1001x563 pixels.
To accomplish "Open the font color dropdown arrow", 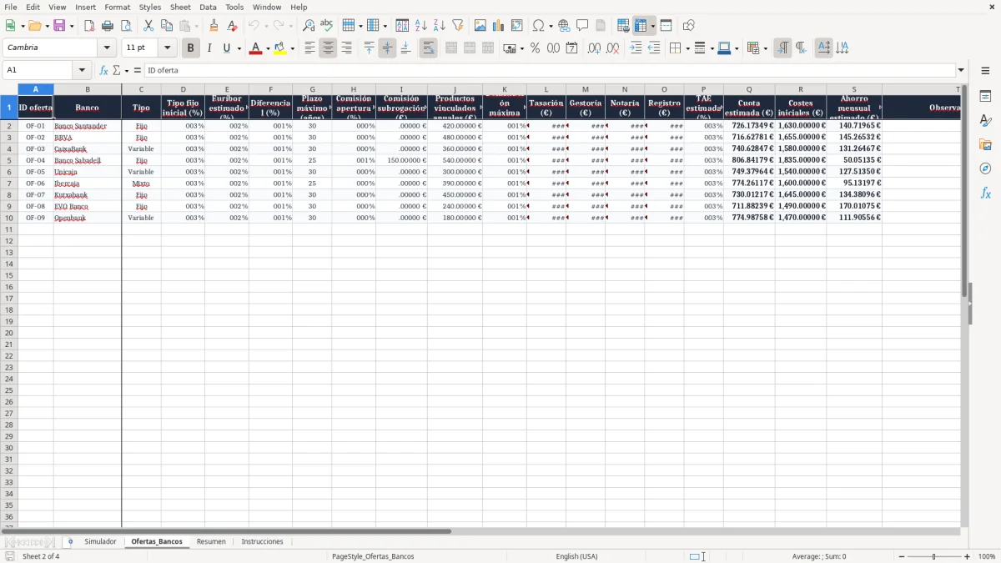I will pos(268,48).
